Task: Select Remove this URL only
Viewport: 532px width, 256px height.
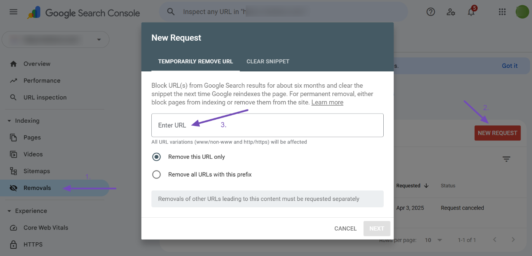Action: 156,157
